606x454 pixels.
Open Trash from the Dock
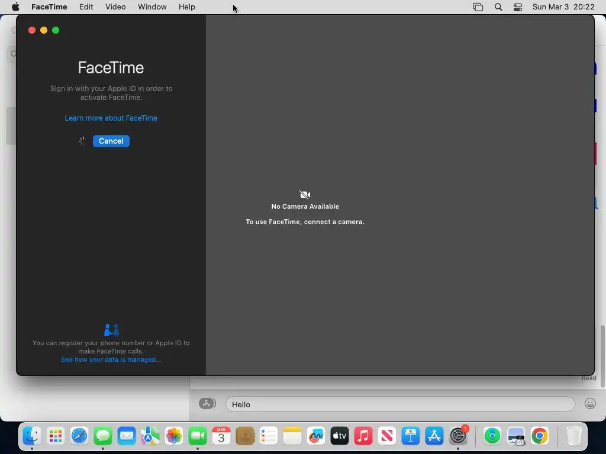coord(573,436)
